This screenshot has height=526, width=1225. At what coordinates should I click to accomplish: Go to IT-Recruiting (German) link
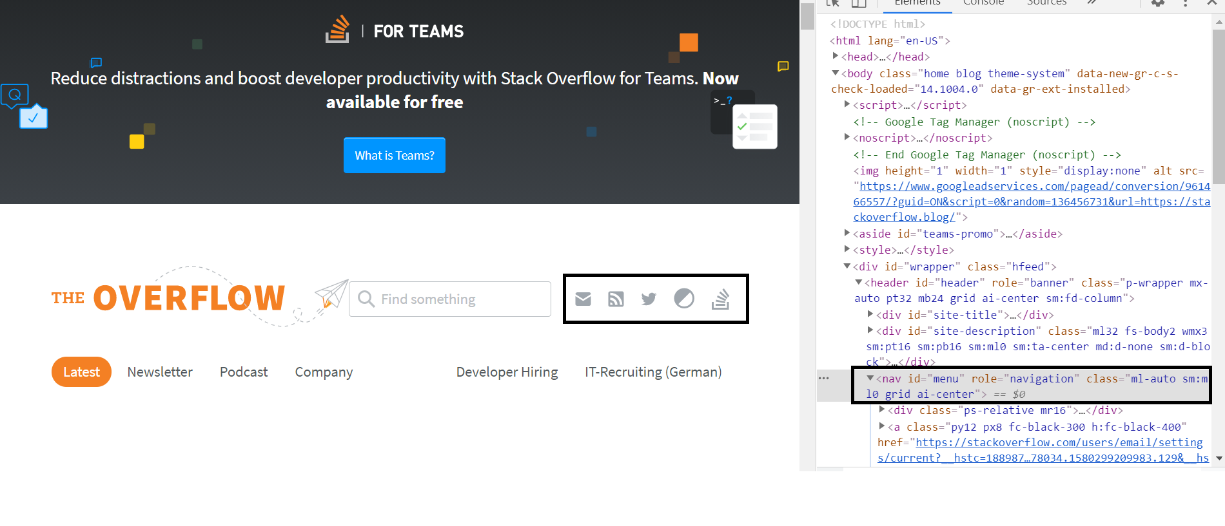click(653, 372)
